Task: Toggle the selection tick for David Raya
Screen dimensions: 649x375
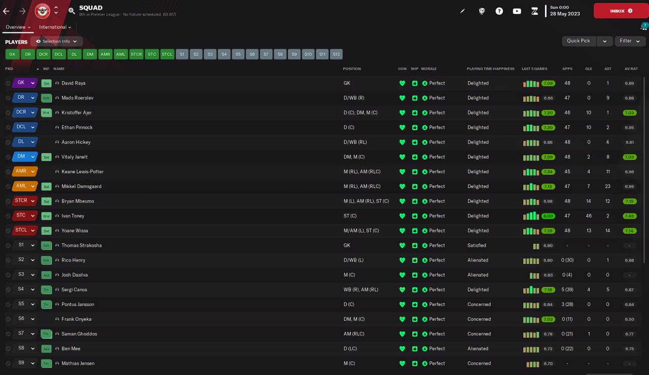Action: coord(8,83)
